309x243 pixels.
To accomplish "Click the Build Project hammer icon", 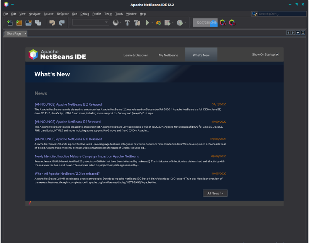I will tap(127, 23).
